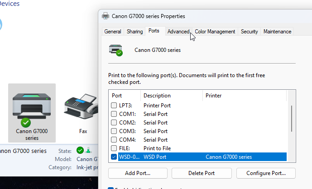Click the 'Serial Port' description for COM4
Viewport: 312px width, 189px height.
coord(156,140)
